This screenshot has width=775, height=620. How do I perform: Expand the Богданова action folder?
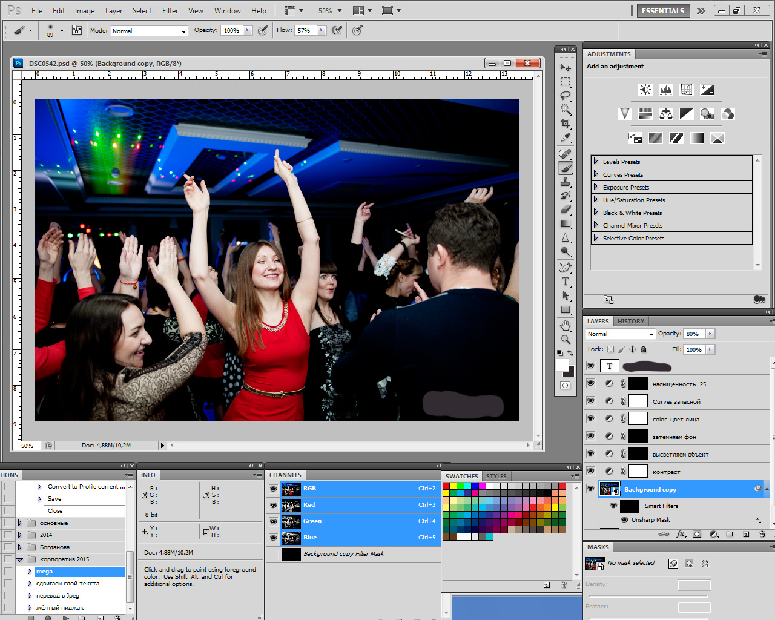[x=19, y=547]
